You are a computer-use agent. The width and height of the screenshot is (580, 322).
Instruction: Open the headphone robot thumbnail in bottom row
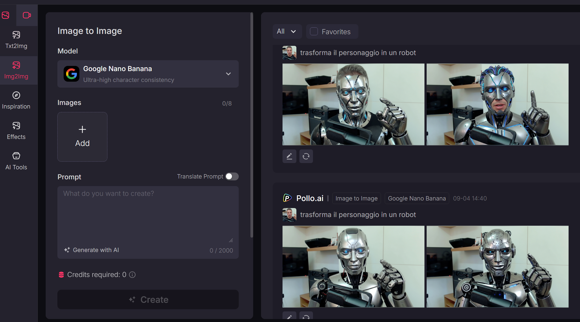pyautogui.click(x=497, y=267)
